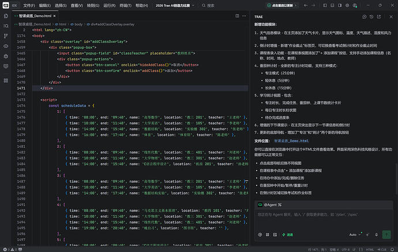The height and width of the screenshot is (252, 398).
Task: Open the 终端(T) menu
Action: (125, 5)
